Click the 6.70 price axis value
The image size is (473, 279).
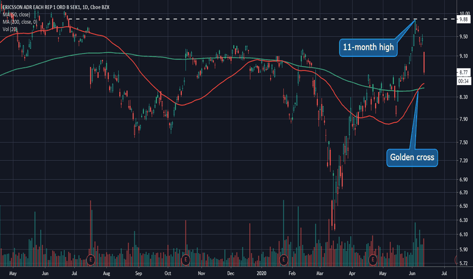point(463,192)
